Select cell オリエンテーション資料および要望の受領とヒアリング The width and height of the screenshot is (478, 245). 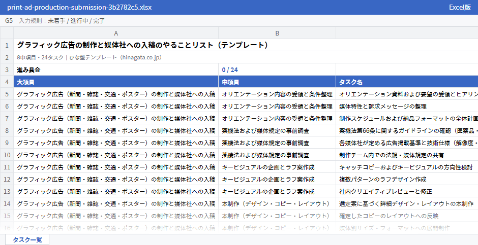tap(407, 94)
